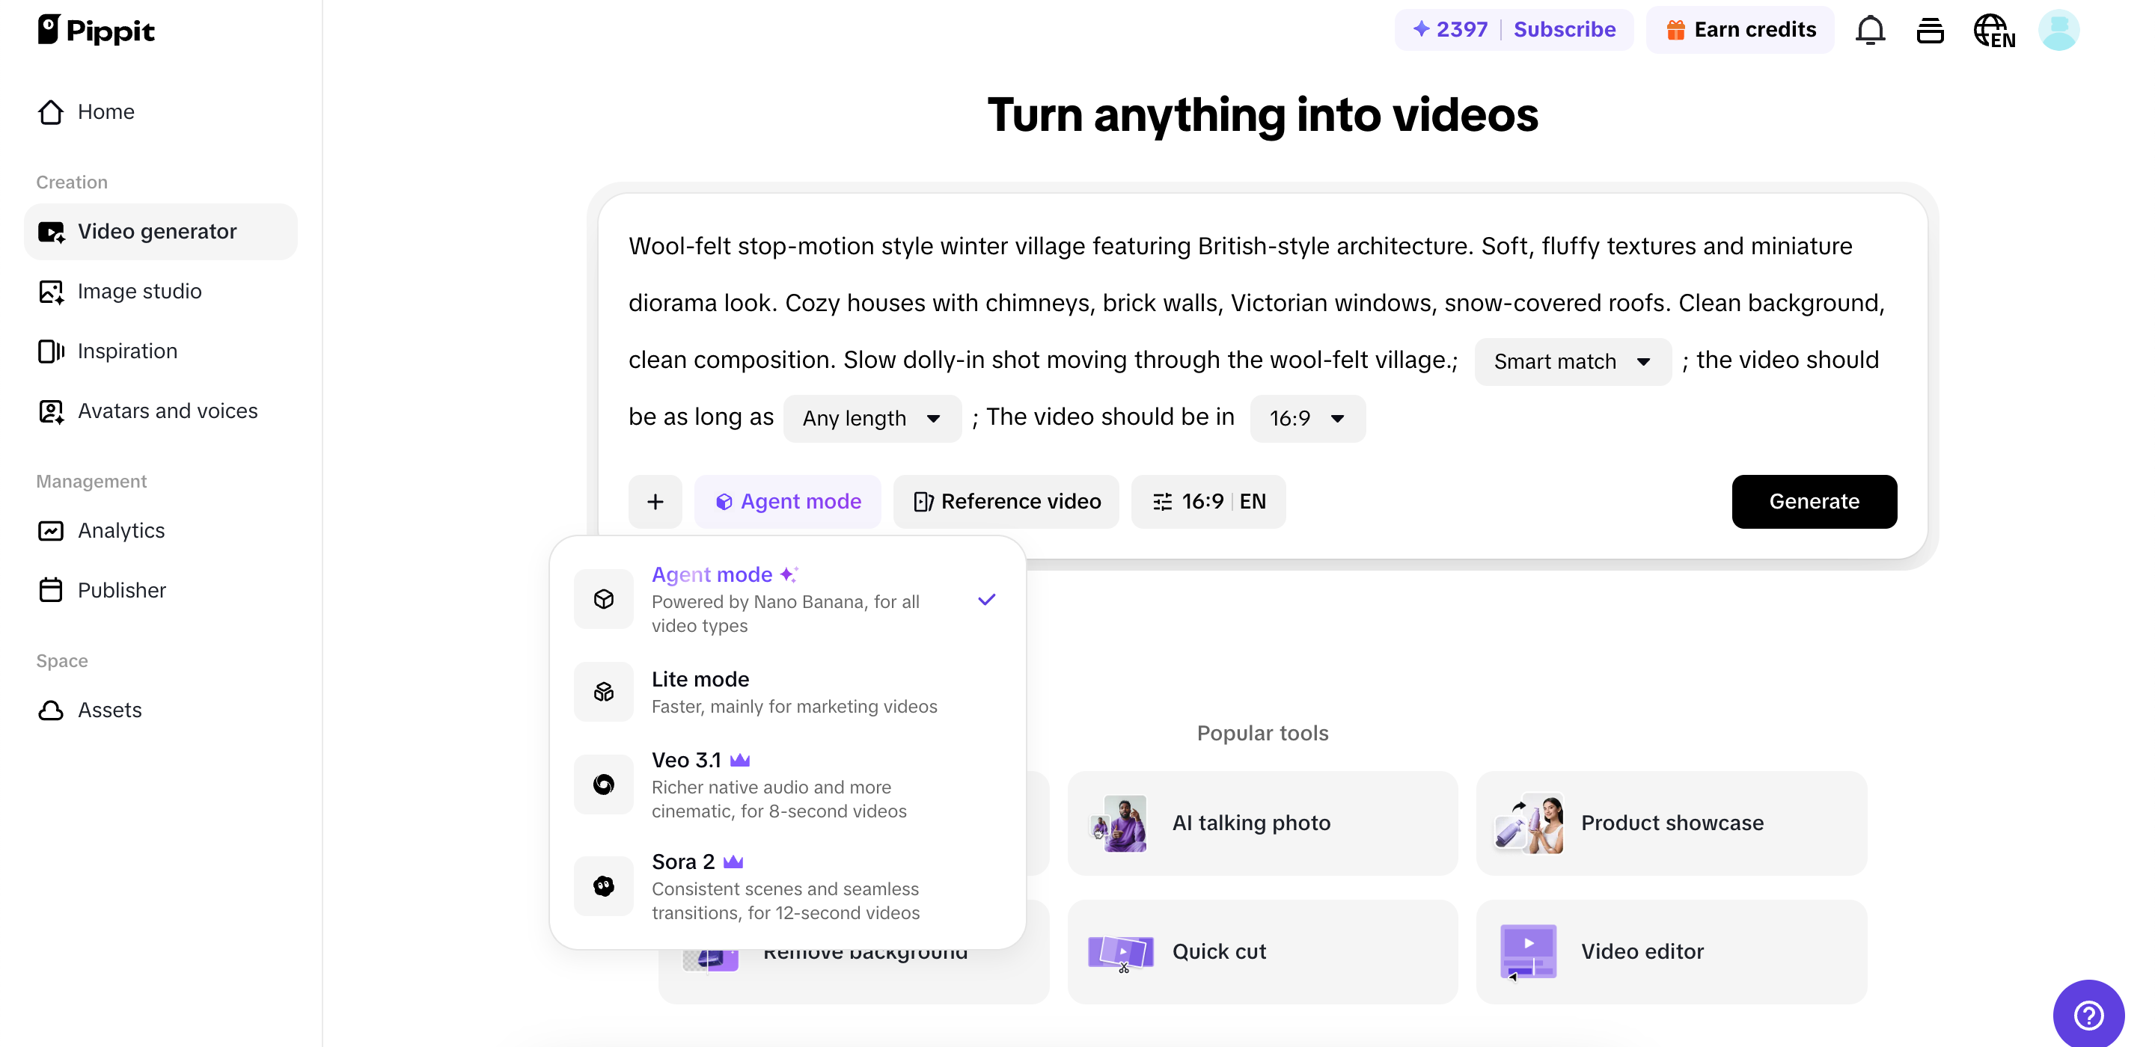The image size is (2155, 1047).
Task: Open Avatars and voices
Action: pos(168,411)
